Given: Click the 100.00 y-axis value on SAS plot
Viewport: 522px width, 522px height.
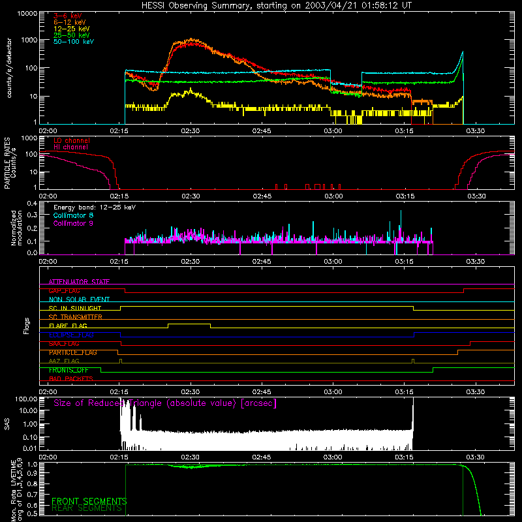Looking at the screenshot, I should [26, 399].
